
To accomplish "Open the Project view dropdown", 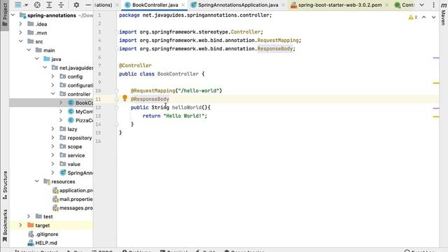I will tap(21, 5).
